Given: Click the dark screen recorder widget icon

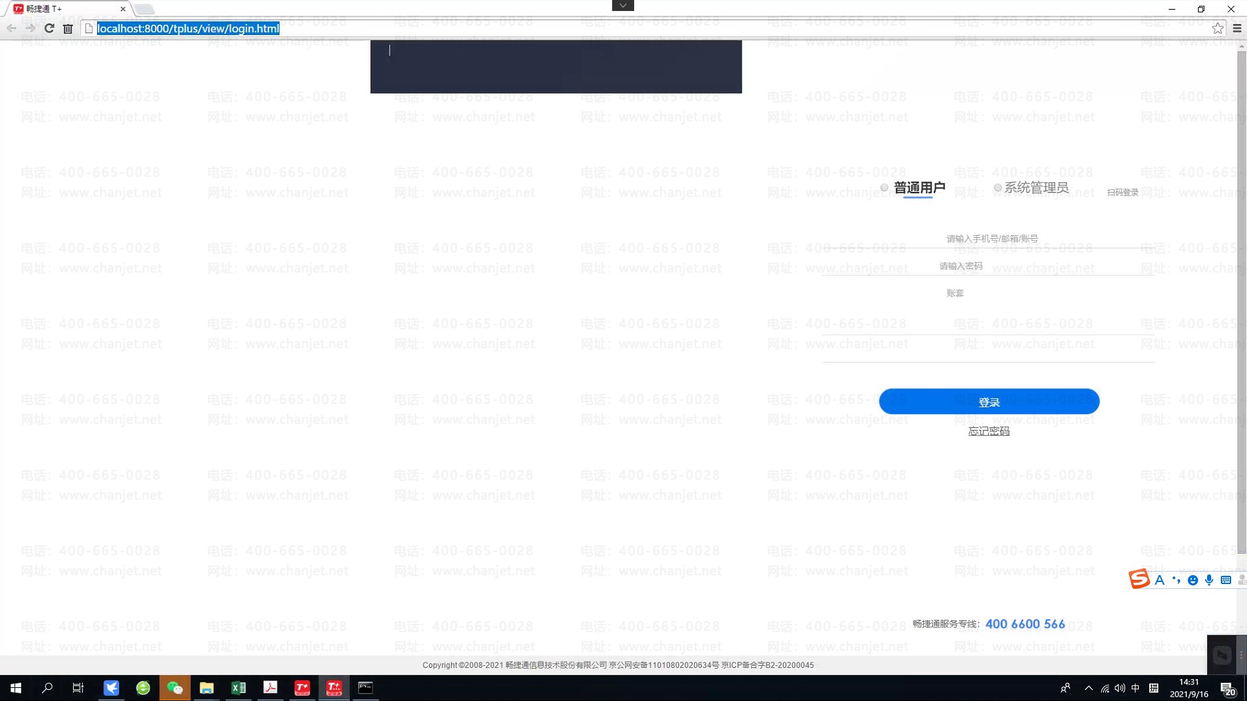Looking at the screenshot, I should pos(1222,655).
